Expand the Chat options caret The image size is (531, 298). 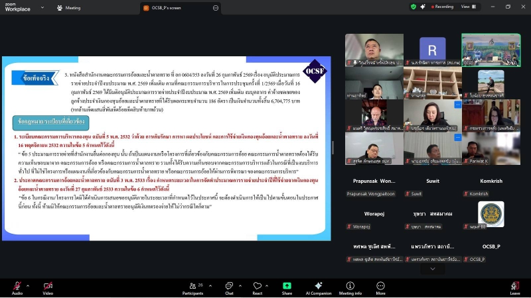click(242, 283)
